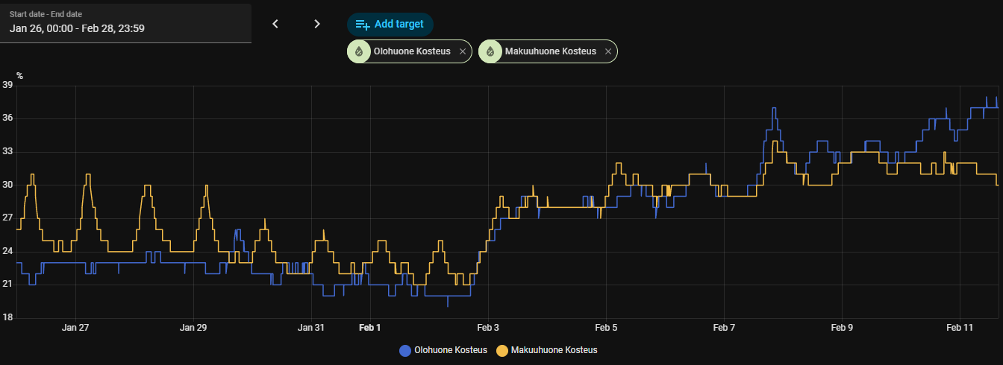The width and height of the screenshot is (1003, 365).
Task: Open the Start date - End date picker
Action: point(125,22)
